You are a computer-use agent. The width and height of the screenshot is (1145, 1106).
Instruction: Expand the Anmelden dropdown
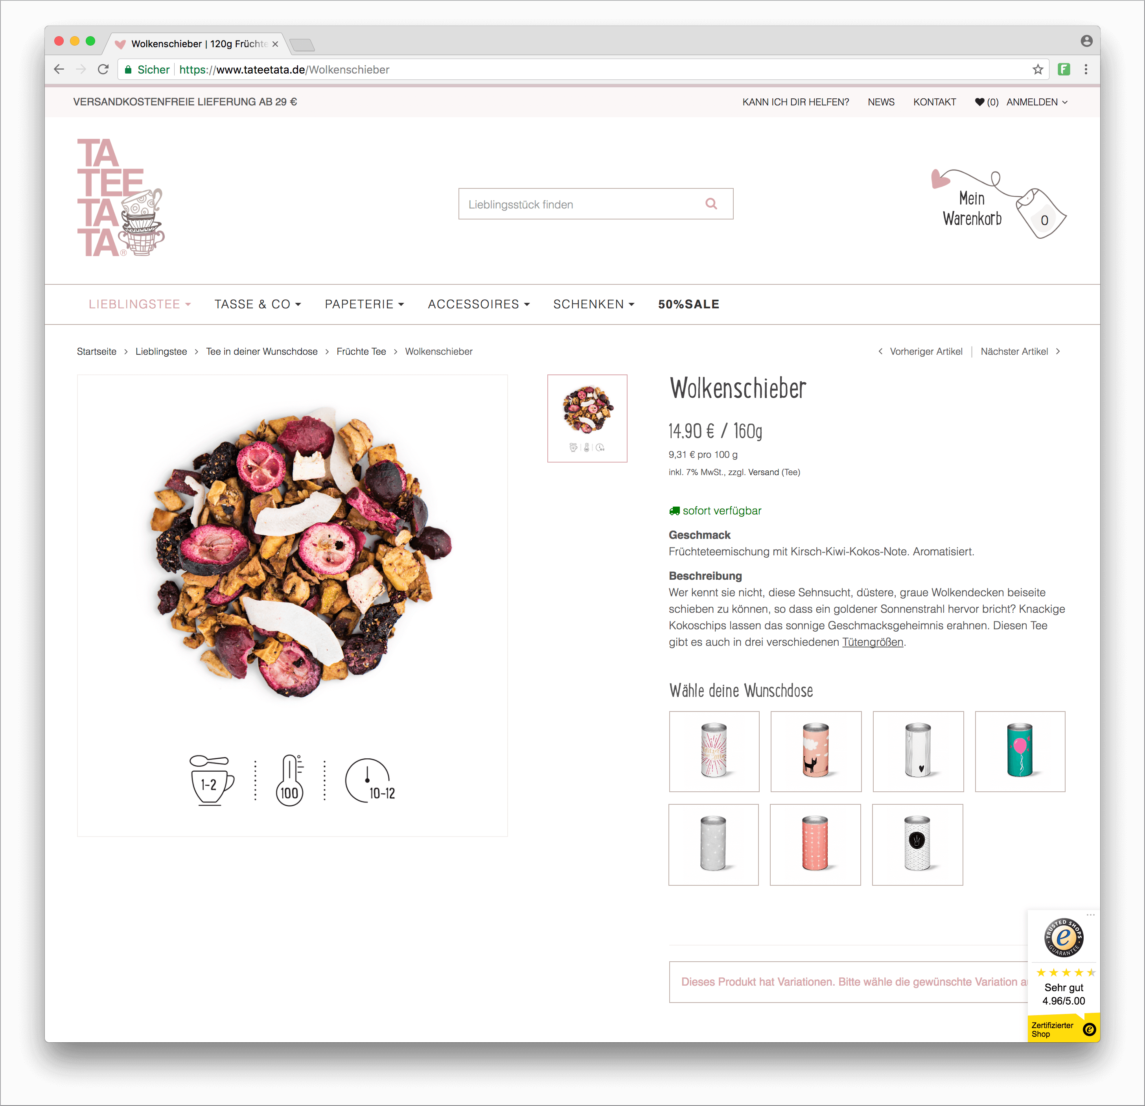pos(1037,101)
